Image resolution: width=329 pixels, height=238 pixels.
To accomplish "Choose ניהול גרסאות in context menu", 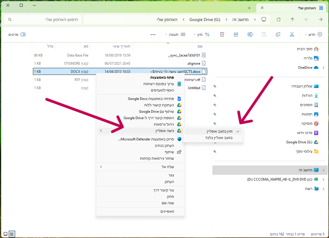I will [140, 124].
